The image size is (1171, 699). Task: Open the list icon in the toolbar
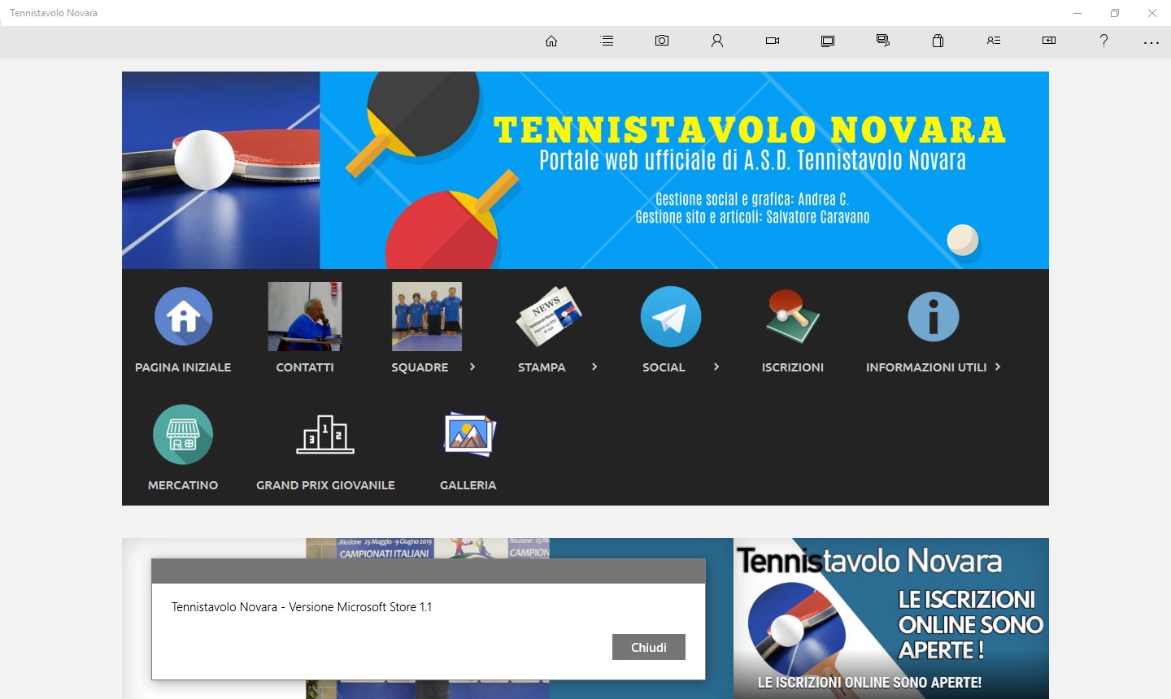pos(607,41)
